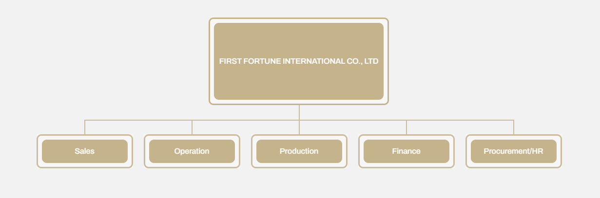Open the Operation department box
The width and height of the screenshot is (600, 198).
coord(192,151)
